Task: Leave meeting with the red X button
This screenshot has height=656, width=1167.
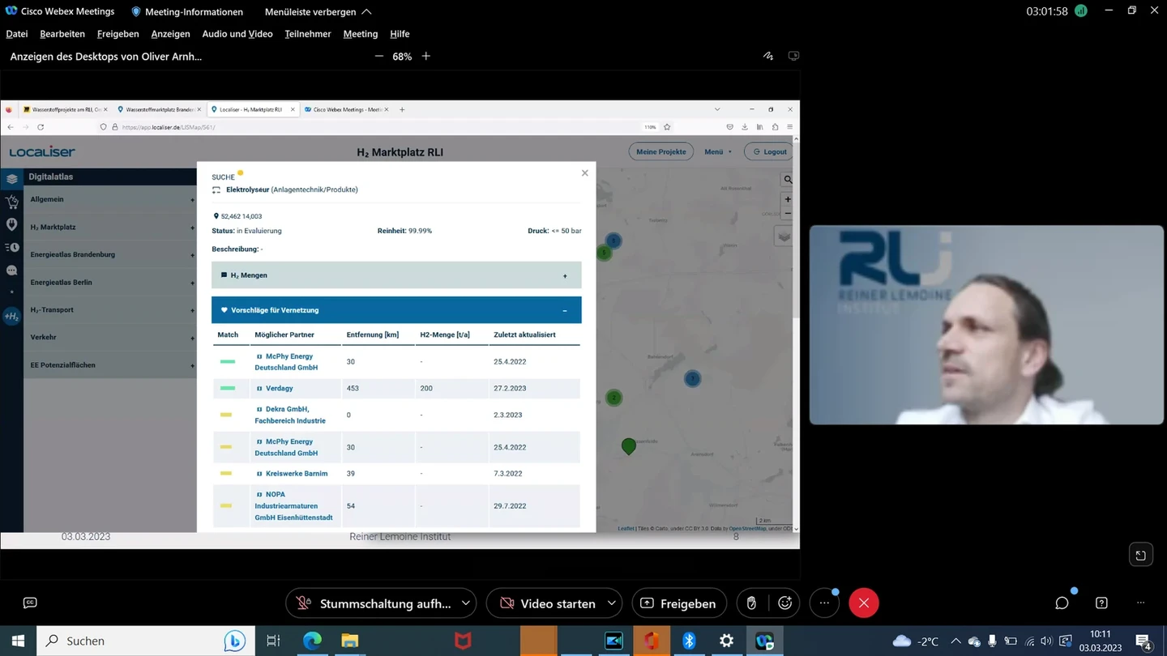Action: pos(864,603)
